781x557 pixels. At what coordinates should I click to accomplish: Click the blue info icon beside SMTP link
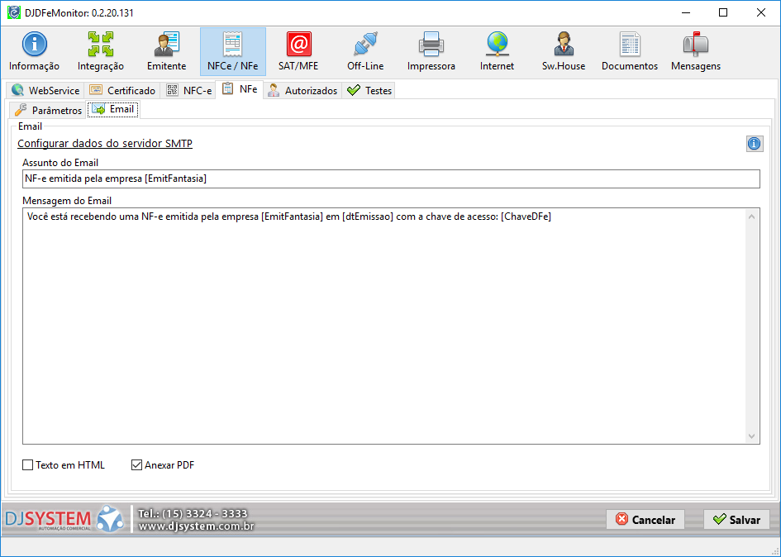tap(754, 144)
